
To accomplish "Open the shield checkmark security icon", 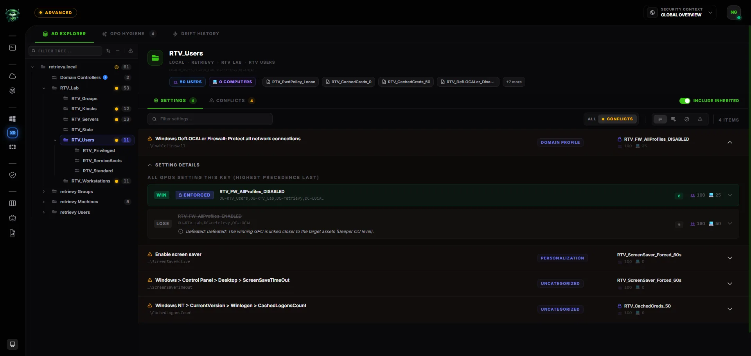I will pos(13,175).
